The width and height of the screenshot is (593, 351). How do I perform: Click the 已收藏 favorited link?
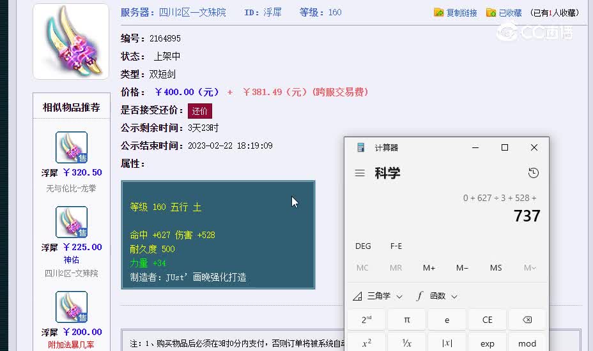(510, 13)
